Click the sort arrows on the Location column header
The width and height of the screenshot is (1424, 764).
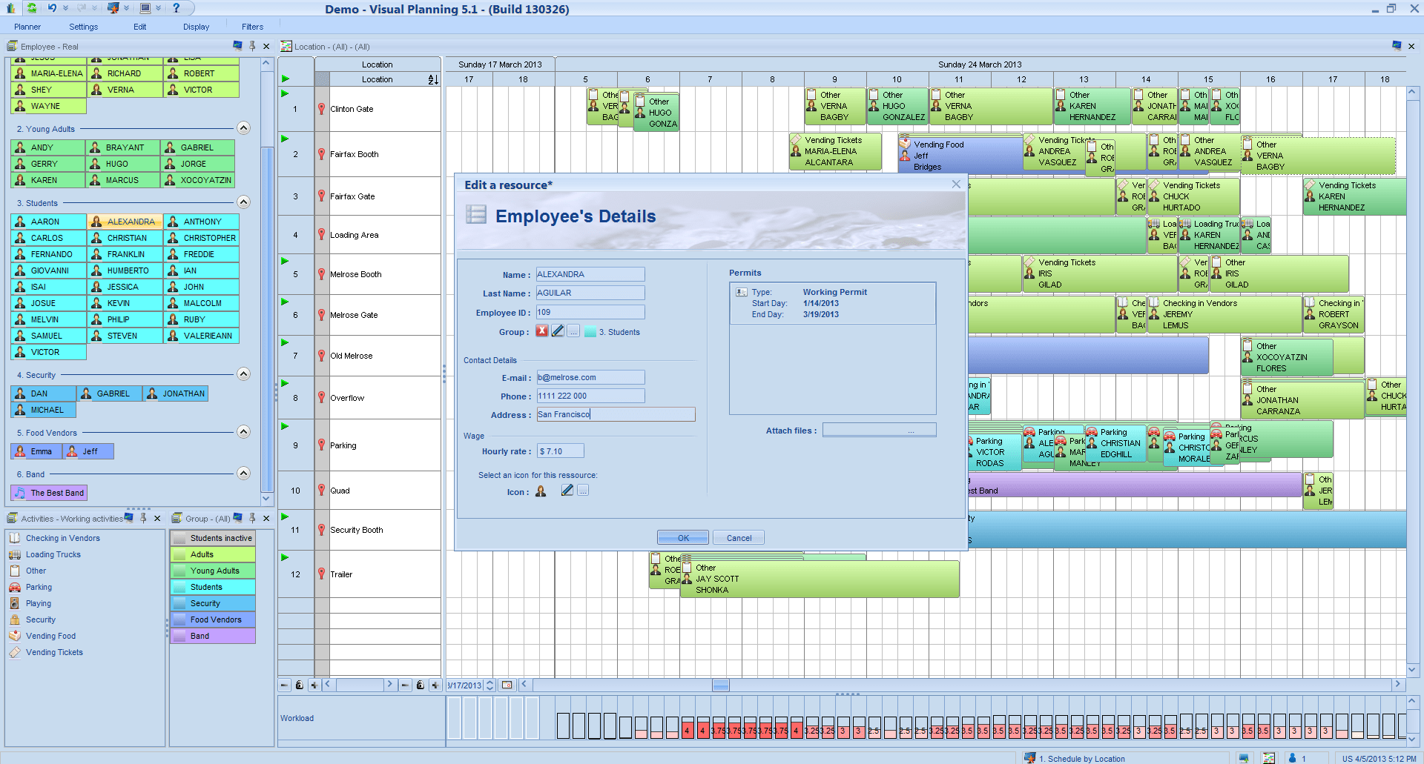431,80
